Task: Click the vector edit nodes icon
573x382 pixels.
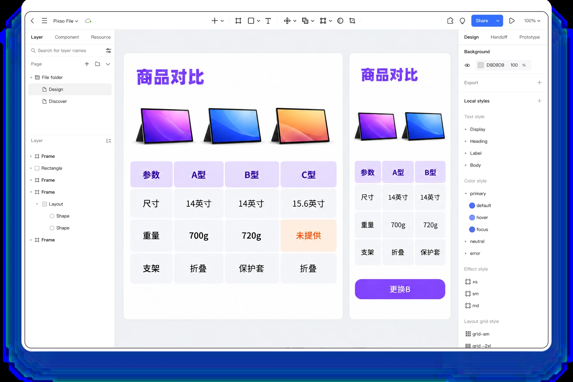Action: tap(323, 21)
